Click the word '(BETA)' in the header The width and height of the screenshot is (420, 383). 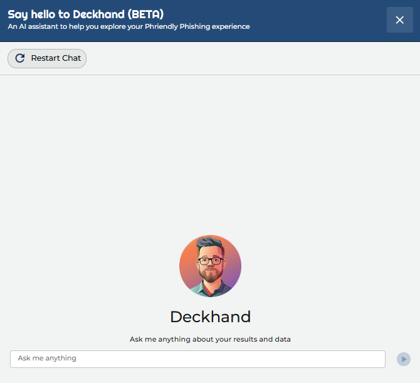tap(145, 14)
